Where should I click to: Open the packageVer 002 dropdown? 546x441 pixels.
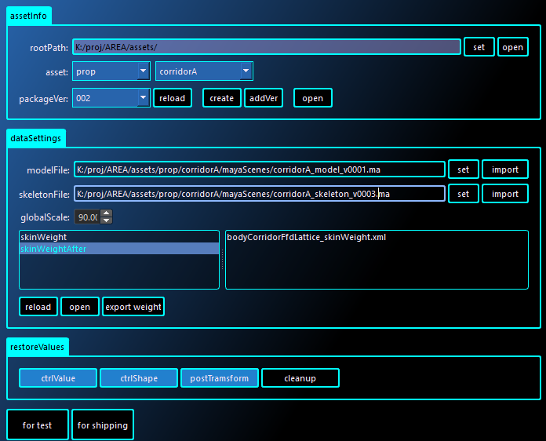pos(111,98)
